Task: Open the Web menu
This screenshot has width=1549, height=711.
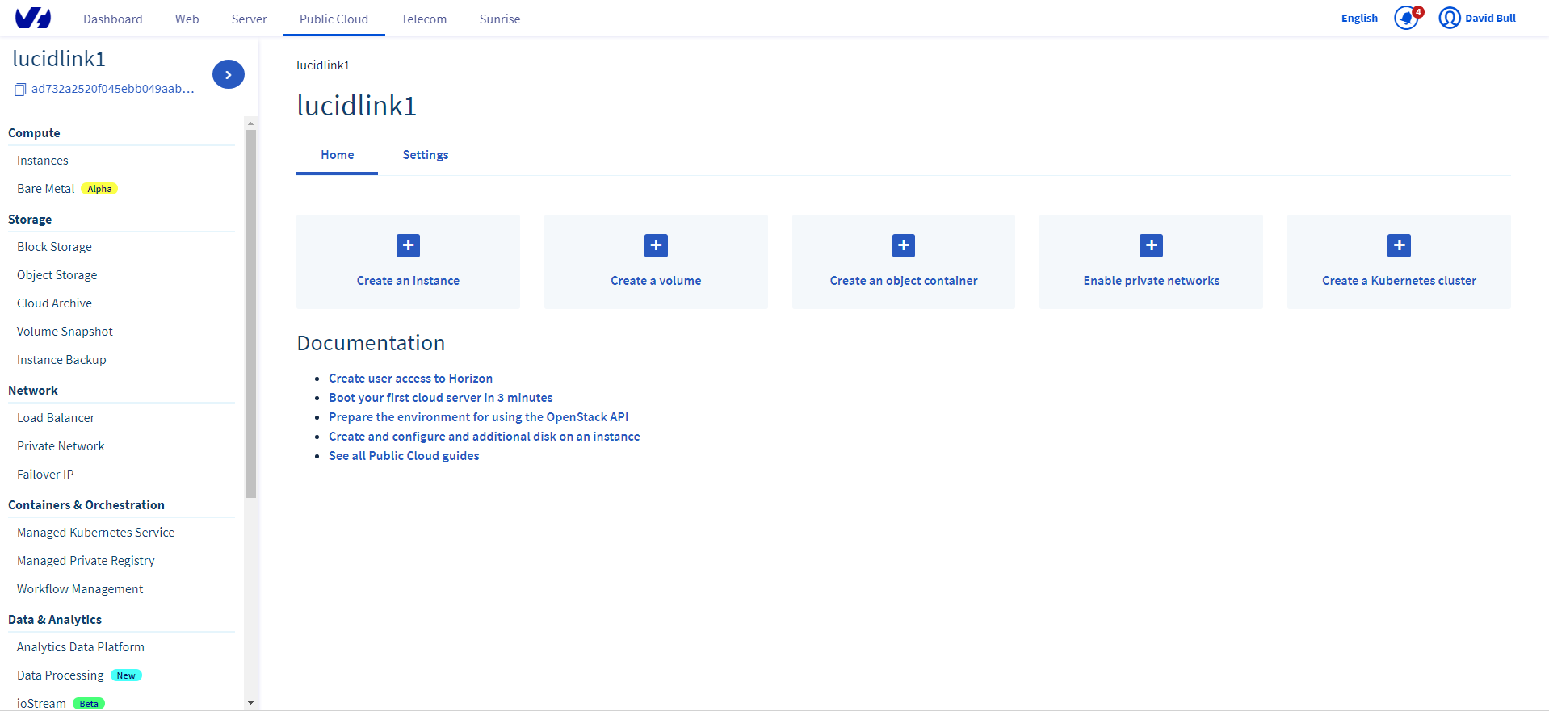Action: [187, 19]
